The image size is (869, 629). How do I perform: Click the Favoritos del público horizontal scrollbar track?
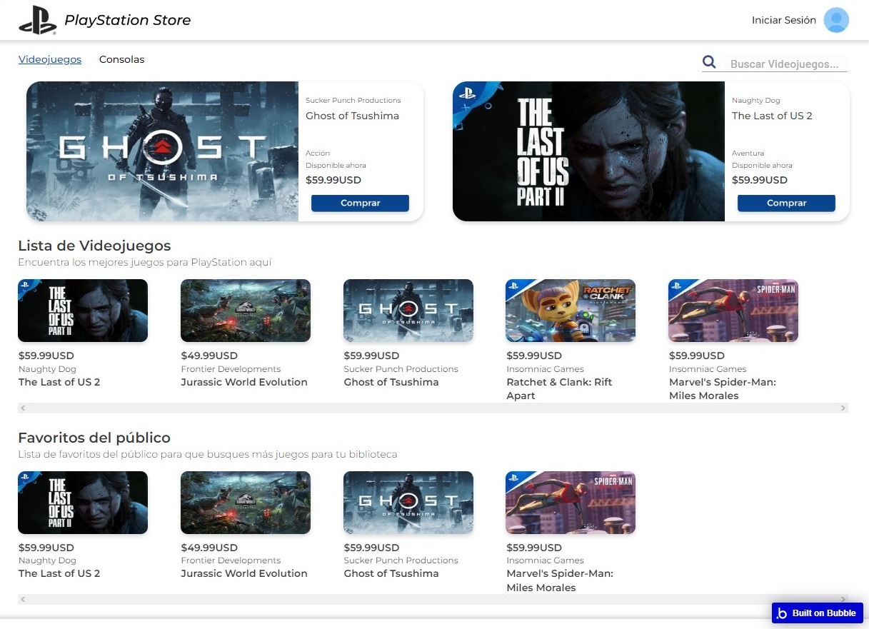click(433, 600)
